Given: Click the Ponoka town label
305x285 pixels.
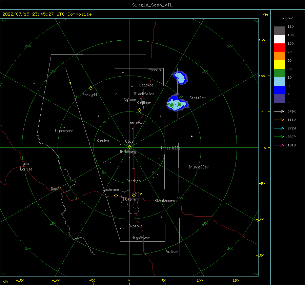Looking at the screenshot, I should pos(155,70).
